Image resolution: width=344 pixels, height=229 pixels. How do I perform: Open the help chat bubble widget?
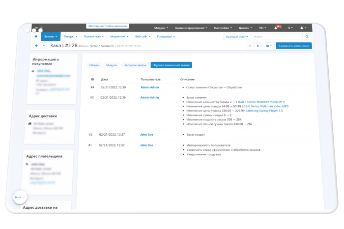click(x=20, y=197)
